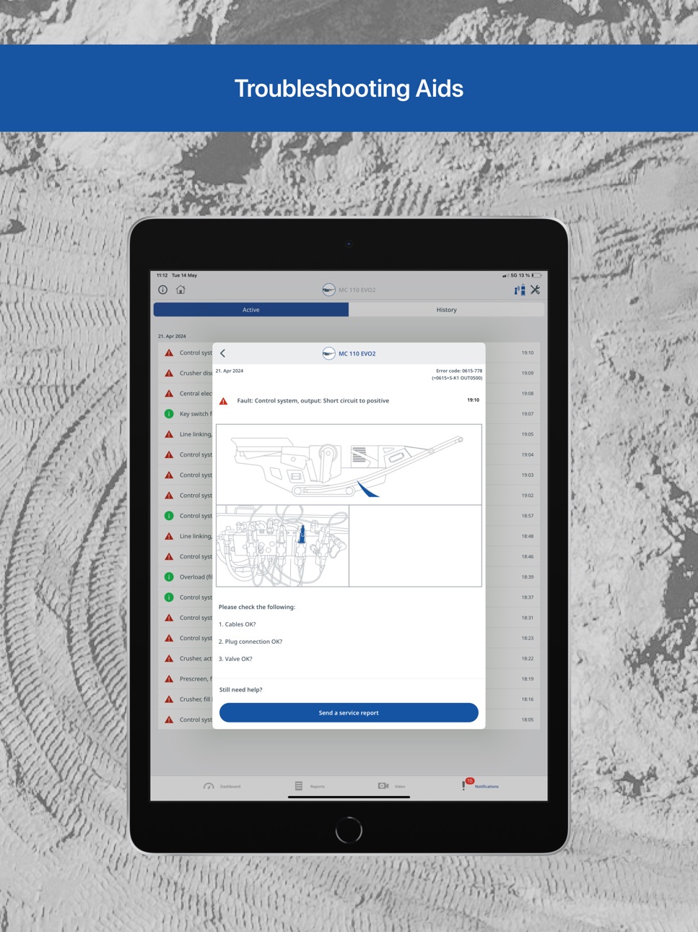Select the 18:46 timestamp row
The width and height of the screenshot is (698, 932).
tap(349, 557)
